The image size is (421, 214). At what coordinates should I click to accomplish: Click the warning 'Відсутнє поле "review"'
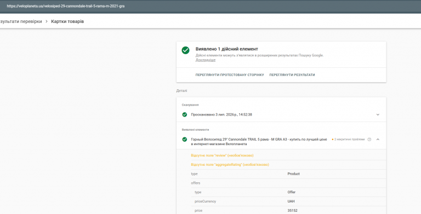pos(222,155)
